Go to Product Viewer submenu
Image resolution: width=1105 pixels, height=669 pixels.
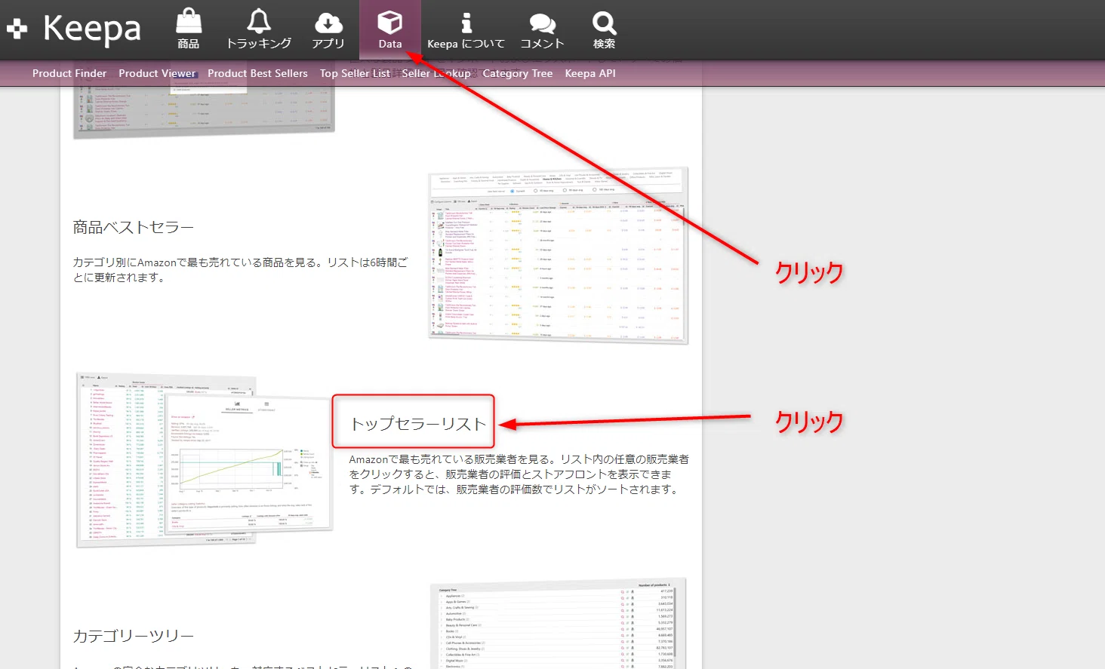point(157,73)
